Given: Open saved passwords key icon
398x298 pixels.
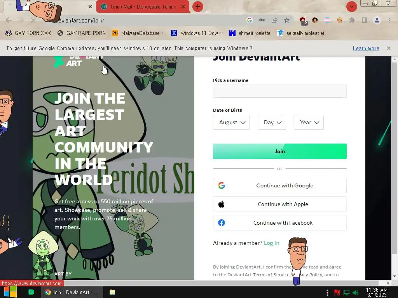Looking at the screenshot, I should 262,20.
